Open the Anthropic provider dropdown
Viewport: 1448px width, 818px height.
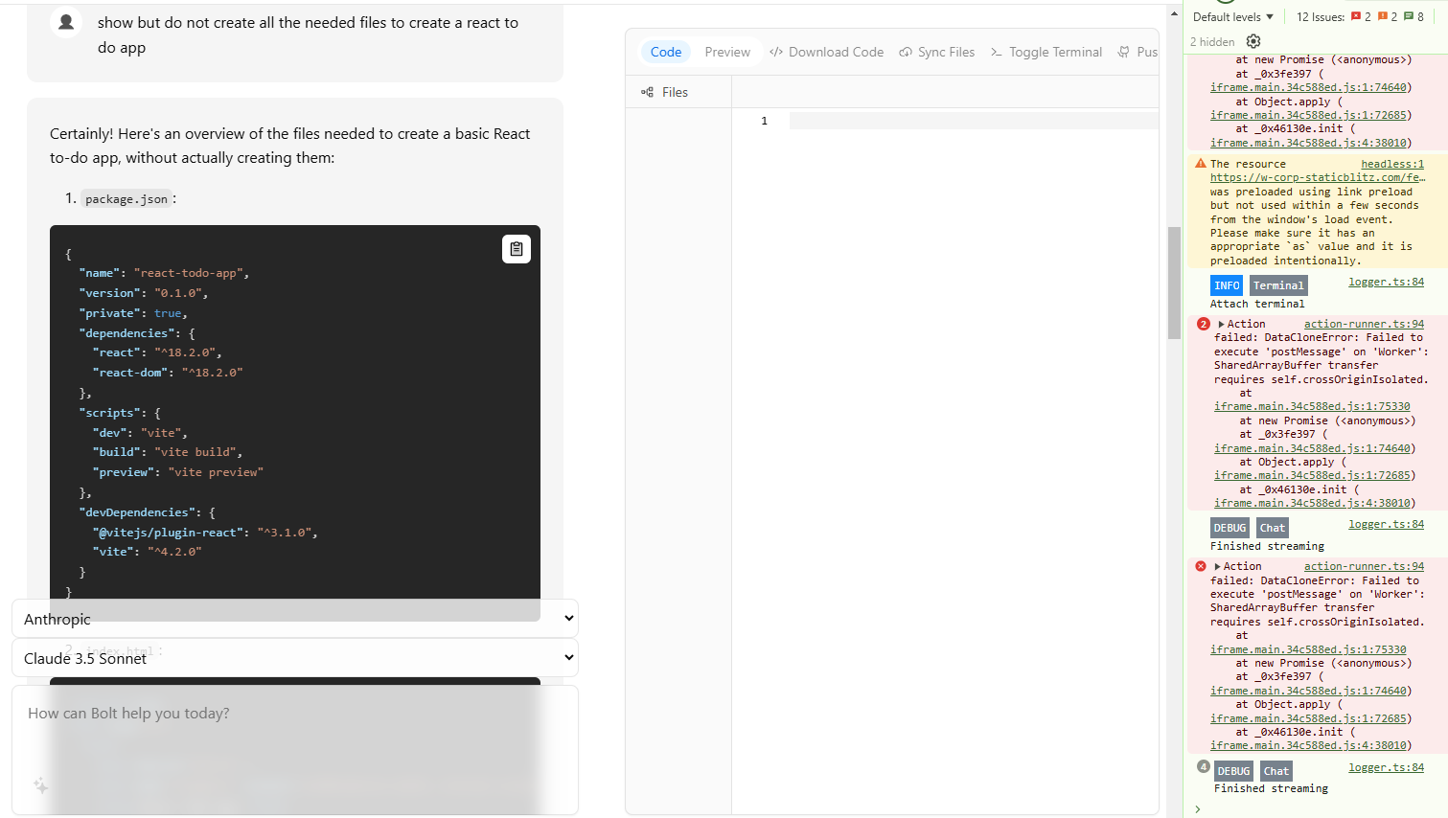tap(295, 619)
